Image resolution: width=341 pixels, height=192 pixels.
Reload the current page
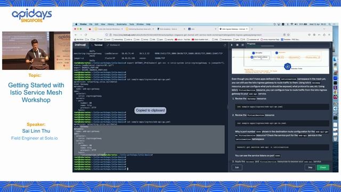click(86, 35)
